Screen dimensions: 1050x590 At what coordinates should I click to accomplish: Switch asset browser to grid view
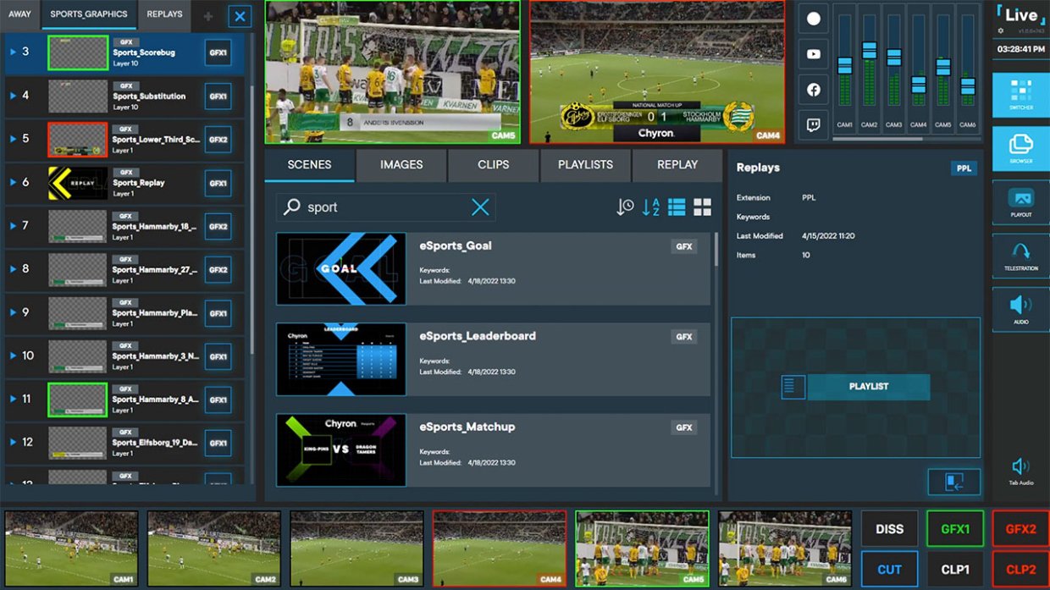pyautogui.click(x=702, y=206)
